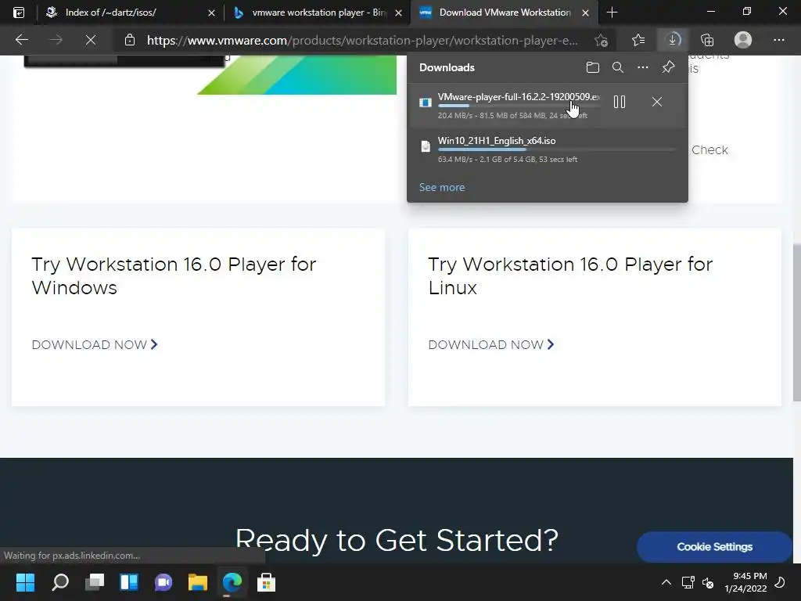Open Cookie Settings button
Viewport: 801px width, 601px height.
714,546
